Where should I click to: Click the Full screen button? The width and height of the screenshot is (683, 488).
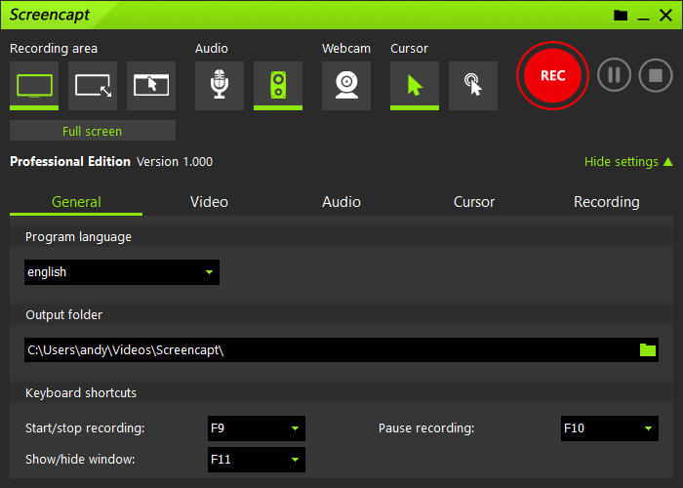[x=93, y=131]
